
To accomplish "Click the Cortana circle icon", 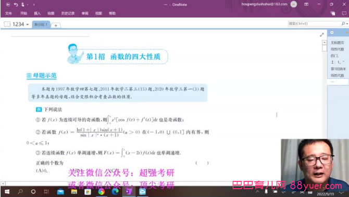I will point(33,192).
